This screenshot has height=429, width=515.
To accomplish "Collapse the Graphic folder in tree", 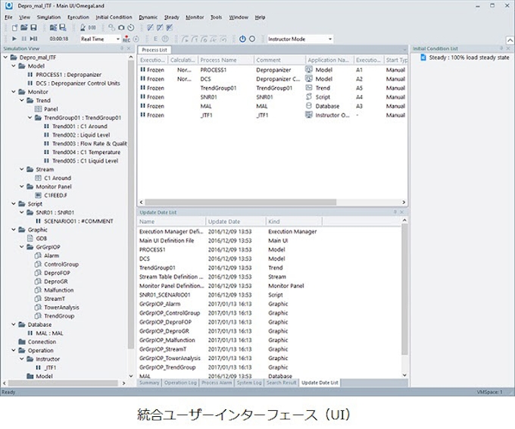I will (x=12, y=229).
